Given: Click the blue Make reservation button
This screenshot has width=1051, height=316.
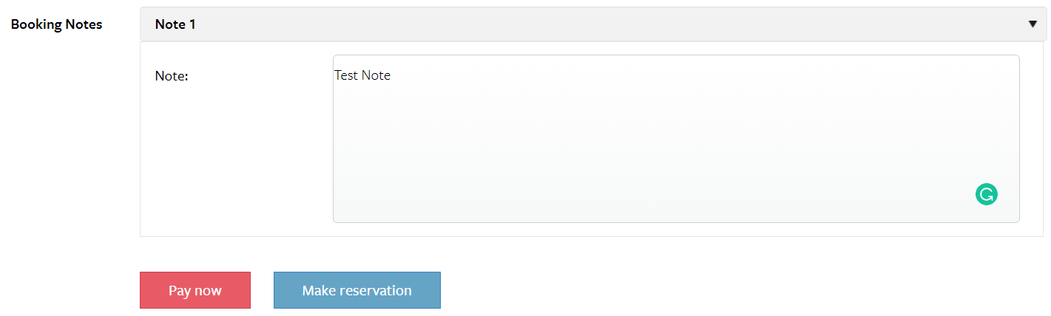Looking at the screenshot, I should click(357, 290).
